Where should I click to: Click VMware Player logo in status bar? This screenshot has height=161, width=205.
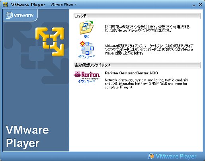[x=172, y=156]
